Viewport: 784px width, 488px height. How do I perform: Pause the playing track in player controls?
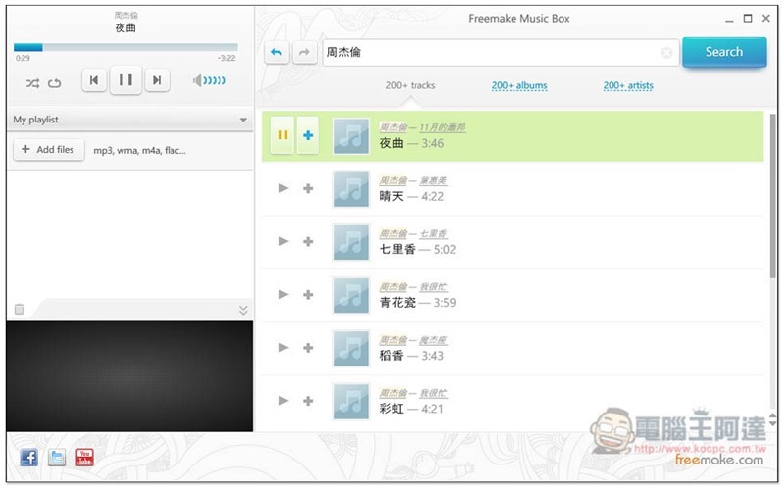point(125,80)
